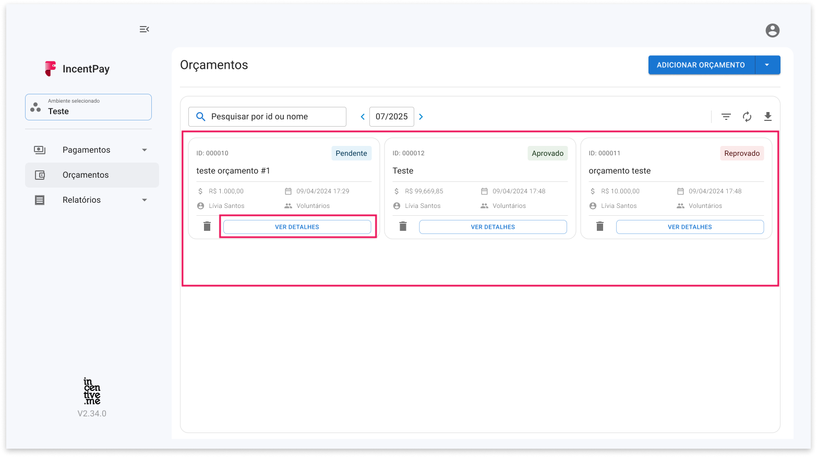The height and width of the screenshot is (457, 817).
Task: Expand the Relatórios arrow
Action: 145,200
